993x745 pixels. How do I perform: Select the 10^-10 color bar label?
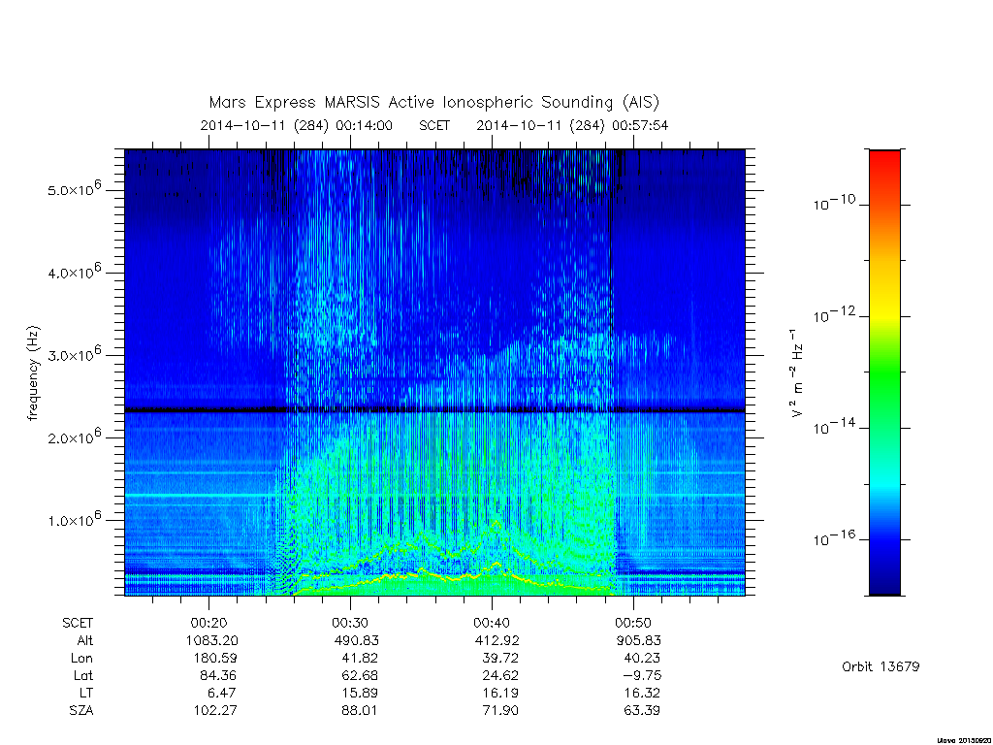[834, 203]
